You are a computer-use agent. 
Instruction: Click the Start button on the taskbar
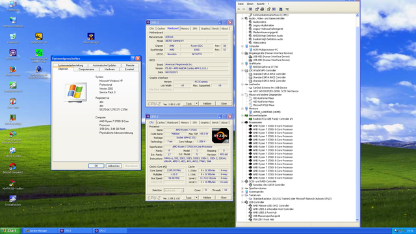(x=10, y=231)
